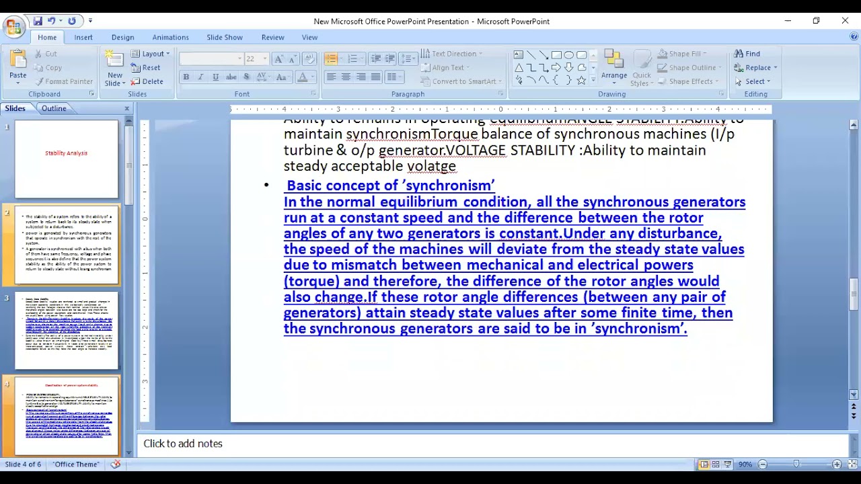Switch to Slide Sorter view
This screenshot has height=484, width=861.
[716, 465]
